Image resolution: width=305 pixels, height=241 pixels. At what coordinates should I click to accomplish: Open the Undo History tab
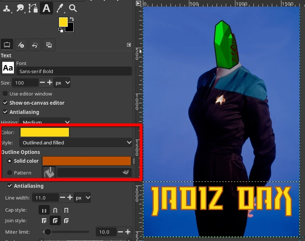[x=35, y=45]
